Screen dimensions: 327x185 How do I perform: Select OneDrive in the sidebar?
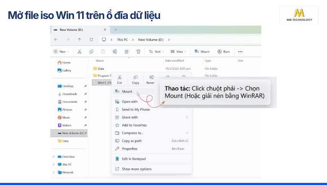pyautogui.click(x=66, y=157)
